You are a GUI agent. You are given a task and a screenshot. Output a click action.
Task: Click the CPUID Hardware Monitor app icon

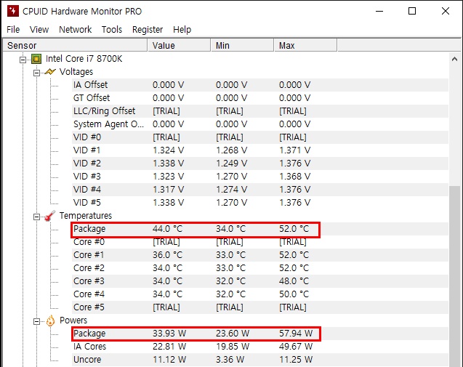[12, 11]
